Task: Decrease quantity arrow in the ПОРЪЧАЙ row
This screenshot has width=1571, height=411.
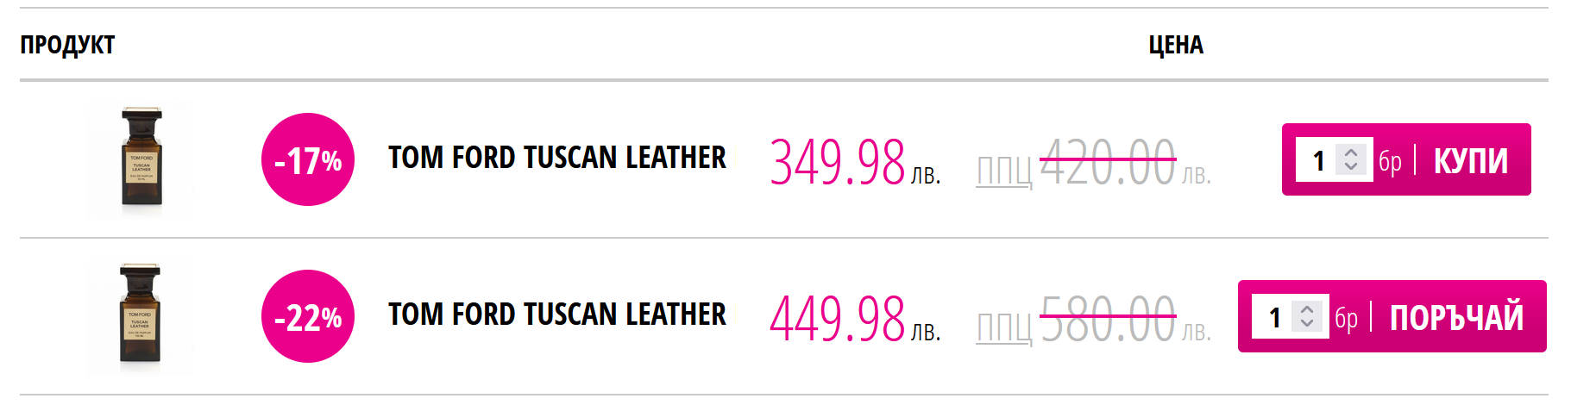Action: point(1307,323)
